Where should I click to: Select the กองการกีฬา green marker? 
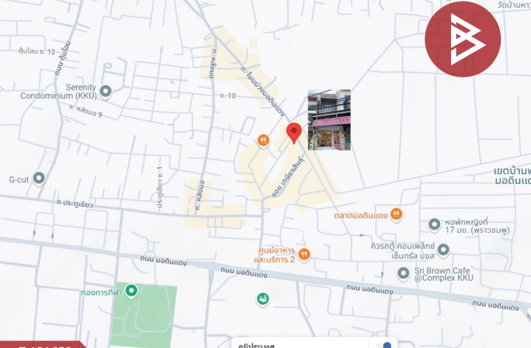click(131, 291)
